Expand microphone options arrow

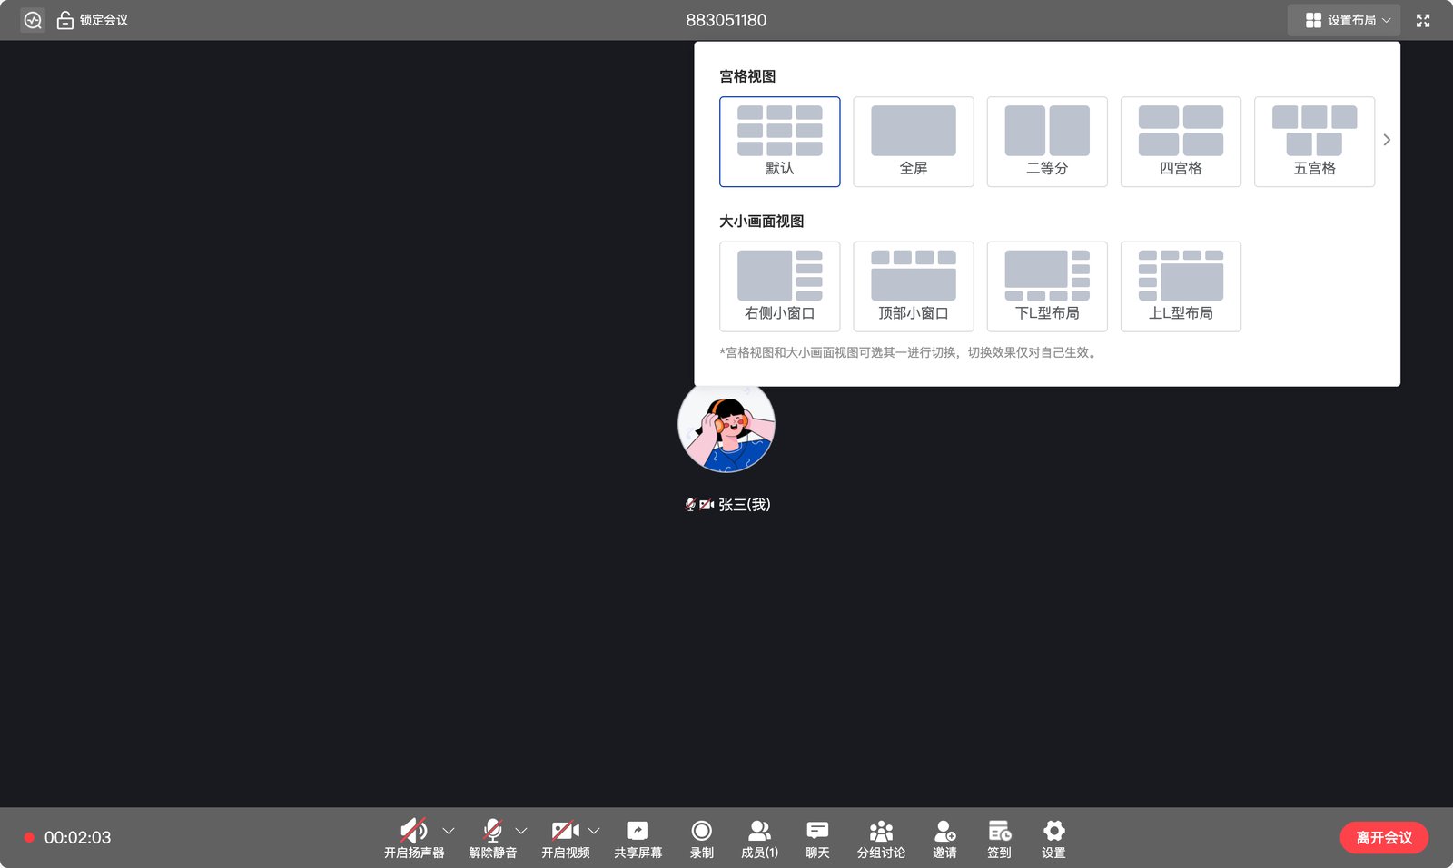tap(520, 831)
